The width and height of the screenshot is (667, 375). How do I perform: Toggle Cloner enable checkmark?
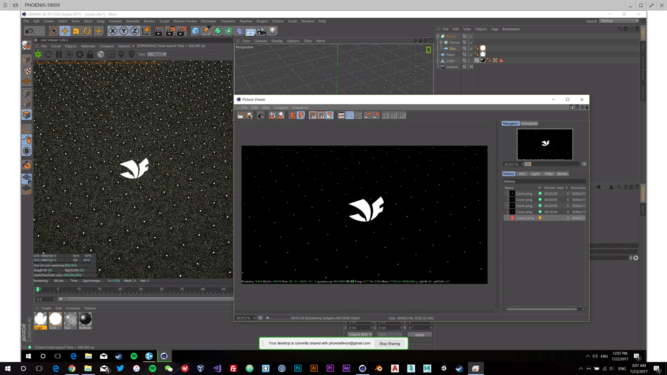point(471,42)
